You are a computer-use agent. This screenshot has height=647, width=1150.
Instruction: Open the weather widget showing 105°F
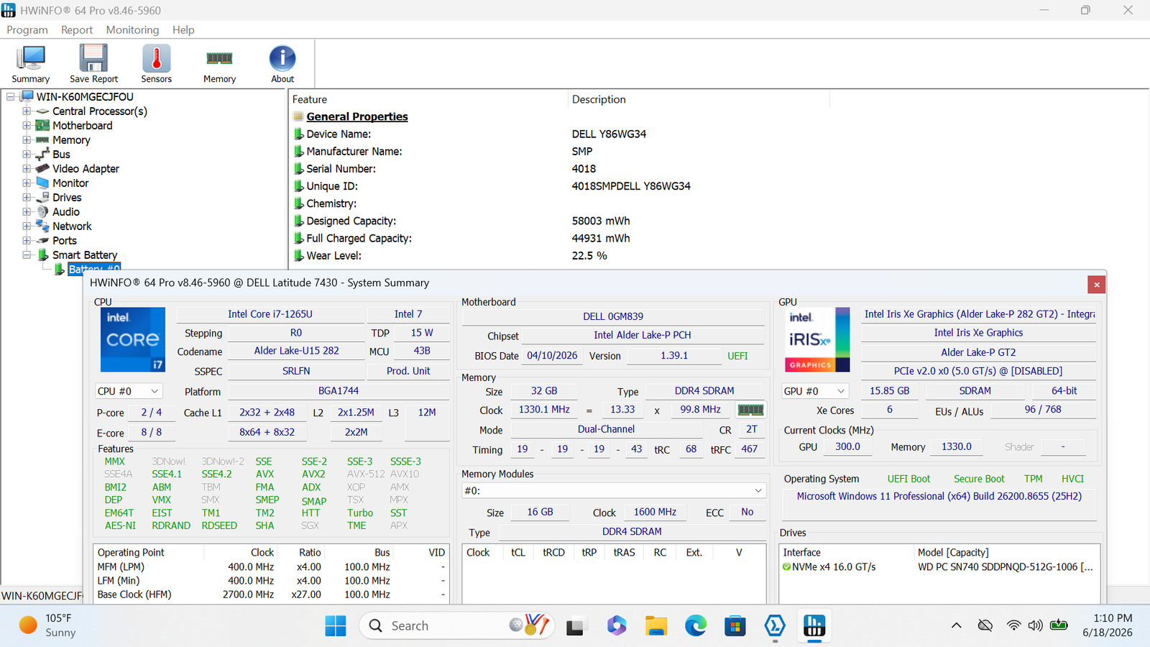coord(47,625)
